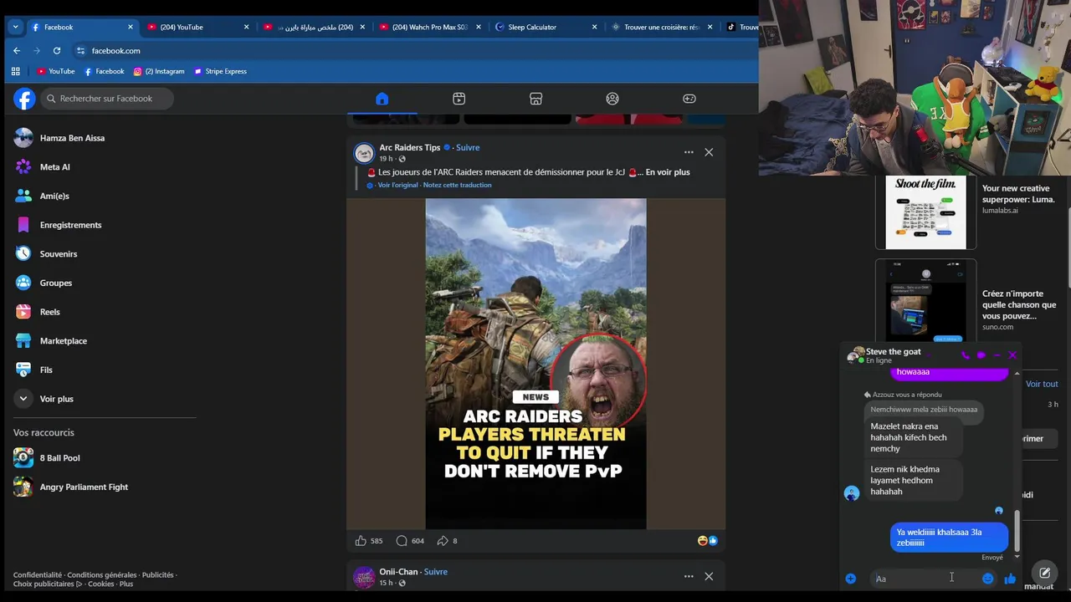Screen dimensions: 1071x602
Task: Open the Groups icon in top navigation
Action: tap(612, 99)
